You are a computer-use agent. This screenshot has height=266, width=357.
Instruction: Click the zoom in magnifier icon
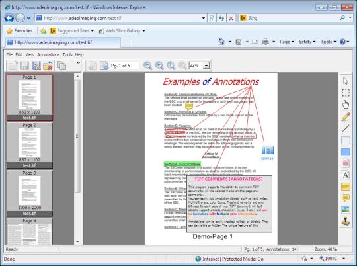(159, 66)
